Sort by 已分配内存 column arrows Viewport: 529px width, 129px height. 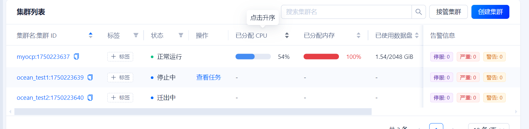click(359, 35)
